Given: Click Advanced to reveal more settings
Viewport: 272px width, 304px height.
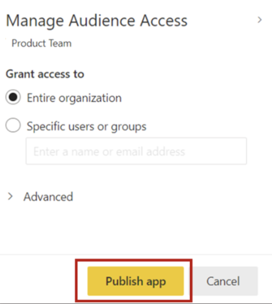Looking at the screenshot, I should pos(47,197).
